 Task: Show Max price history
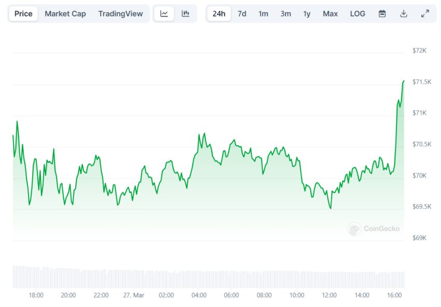[x=330, y=14]
